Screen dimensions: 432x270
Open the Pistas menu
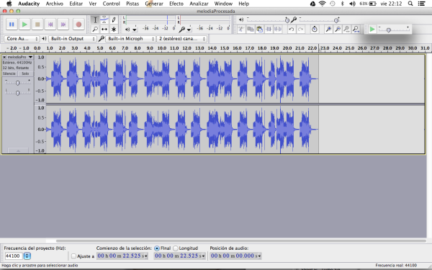click(x=132, y=4)
